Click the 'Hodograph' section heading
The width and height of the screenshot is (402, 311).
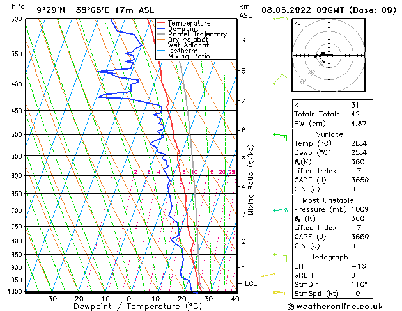pyautogui.click(x=329, y=257)
